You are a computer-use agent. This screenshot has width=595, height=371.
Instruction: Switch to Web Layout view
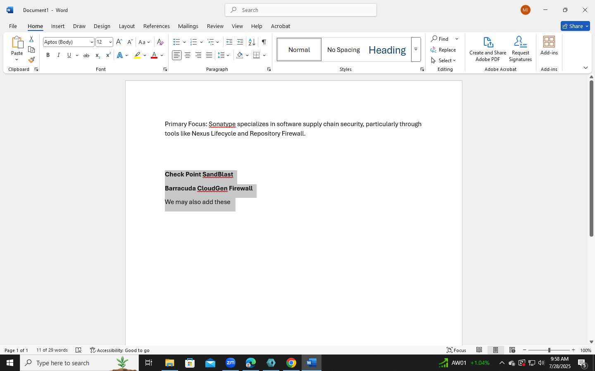tap(512, 350)
